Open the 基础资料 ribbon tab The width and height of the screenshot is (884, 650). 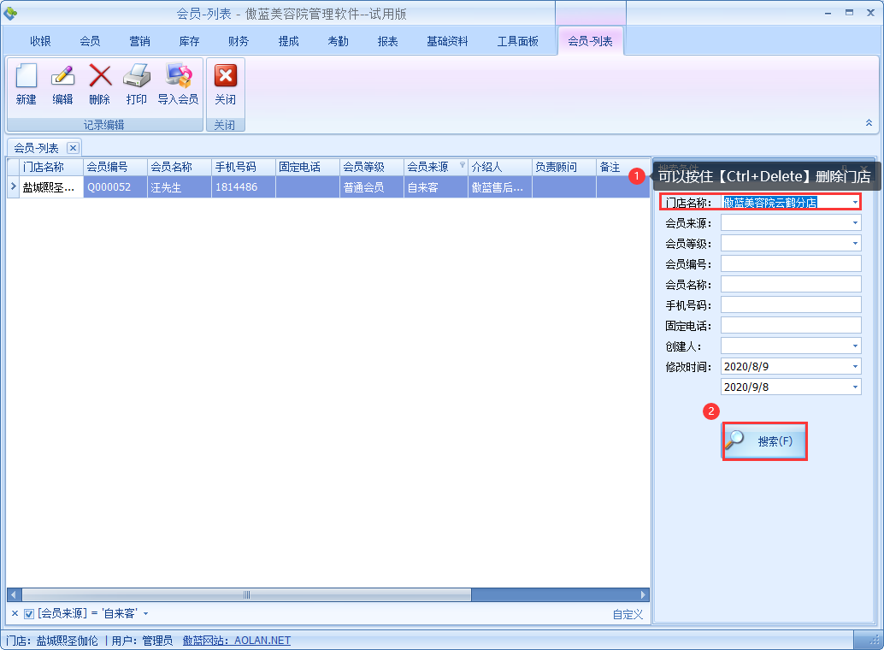447,41
